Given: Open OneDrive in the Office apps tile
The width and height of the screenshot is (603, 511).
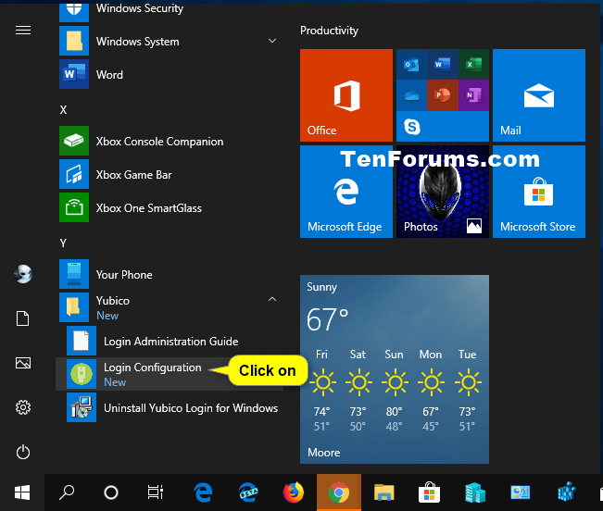Looking at the screenshot, I should click(x=411, y=95).
